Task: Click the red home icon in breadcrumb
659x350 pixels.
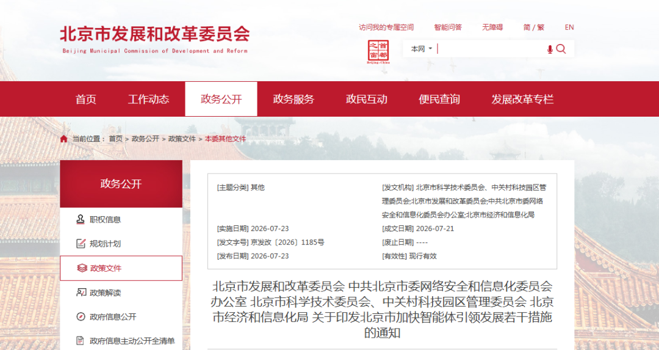Action: coord(64,139)
